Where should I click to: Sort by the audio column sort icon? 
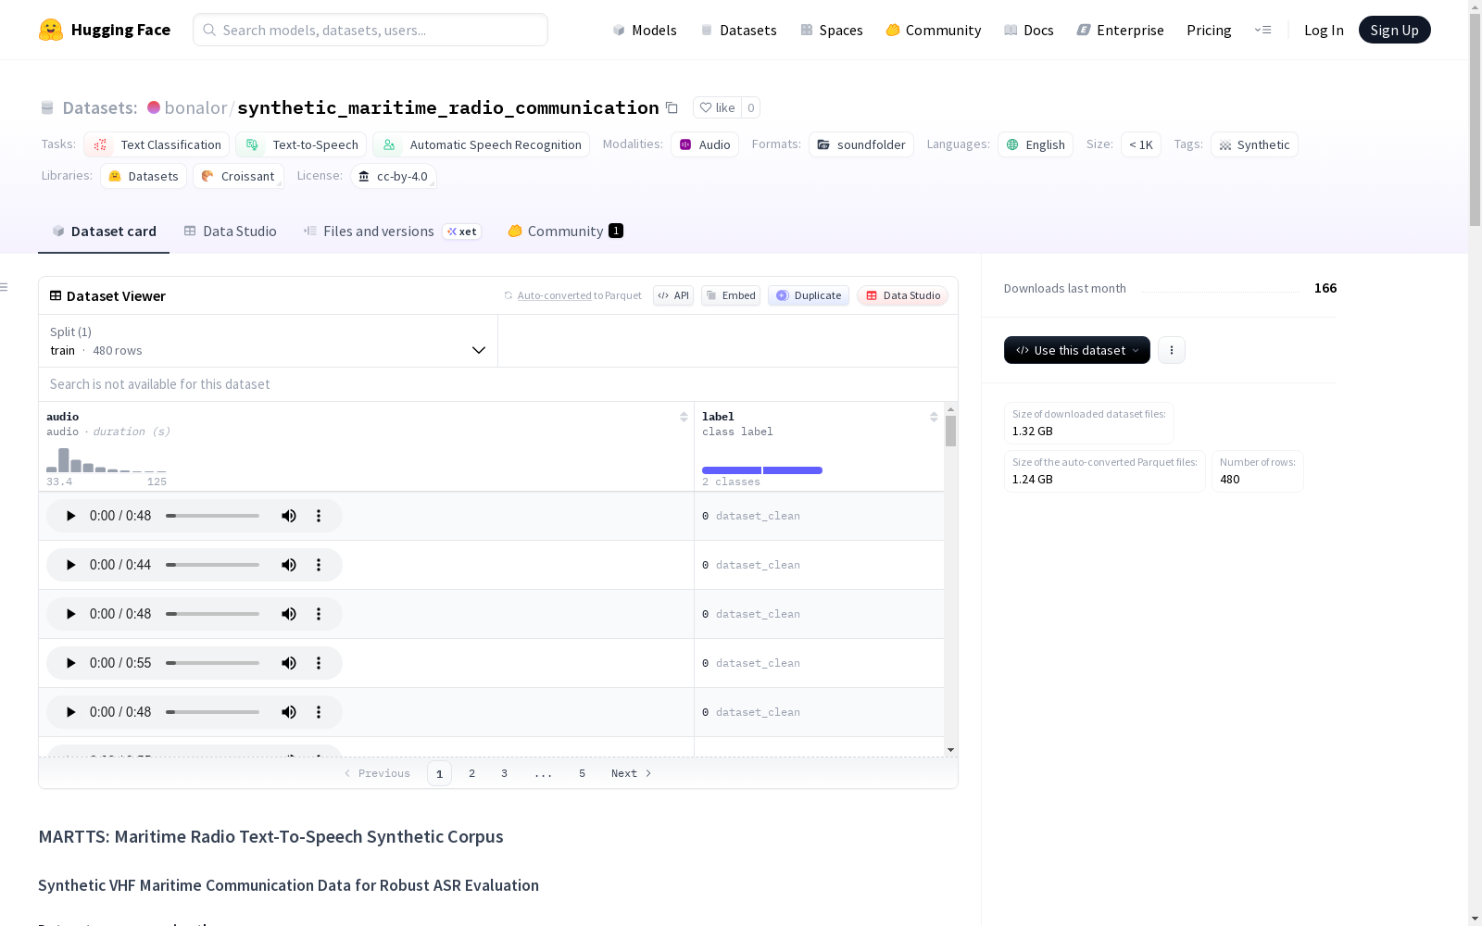pos(684,417)
